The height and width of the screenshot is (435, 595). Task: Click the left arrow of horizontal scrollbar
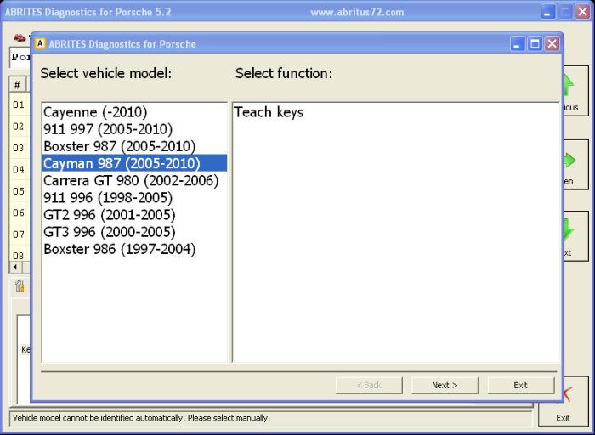pos(14,268)
